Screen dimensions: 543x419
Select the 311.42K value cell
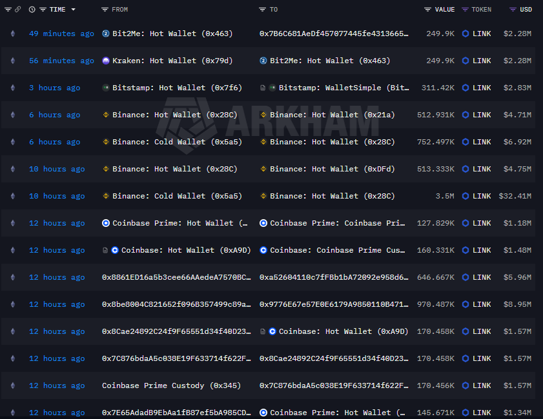tap(438, 88)
